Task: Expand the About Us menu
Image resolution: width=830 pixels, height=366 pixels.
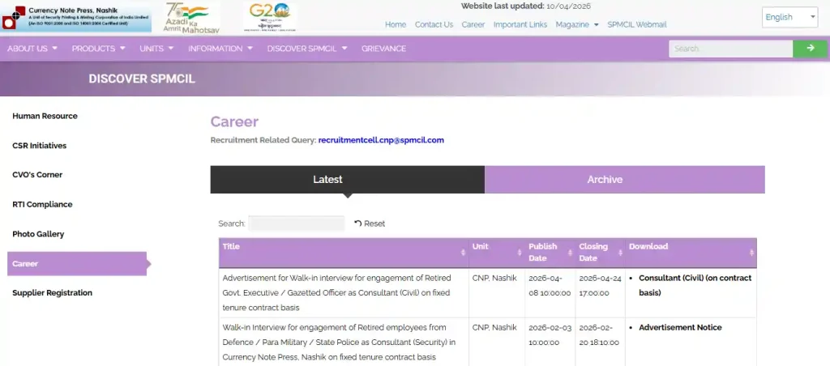Action: [x=32, y=49]
